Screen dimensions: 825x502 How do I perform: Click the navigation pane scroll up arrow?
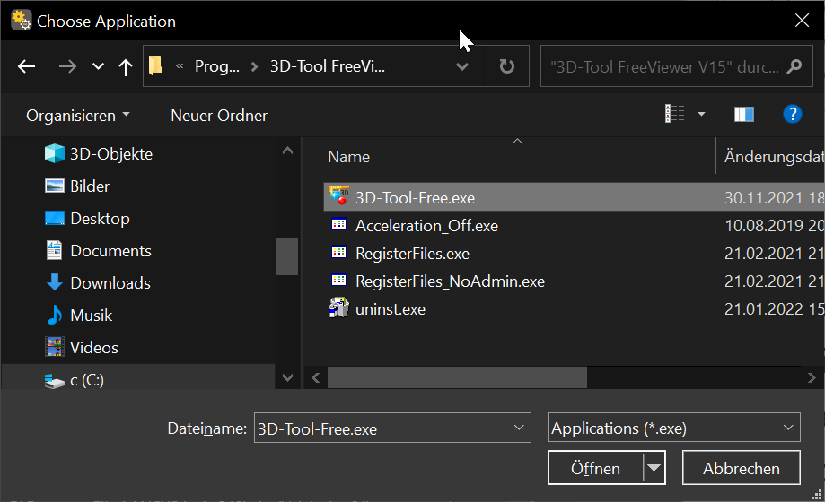click(x=287, y=151)
